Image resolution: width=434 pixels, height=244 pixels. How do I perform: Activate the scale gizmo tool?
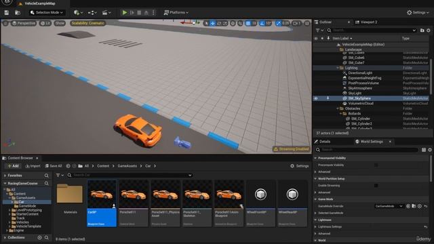point(225,24)
